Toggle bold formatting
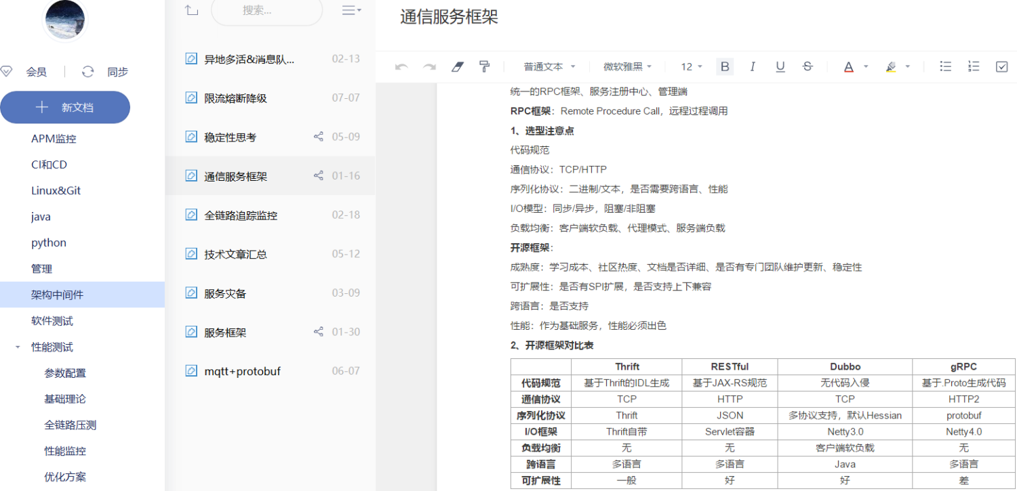 tap(725, 66)
